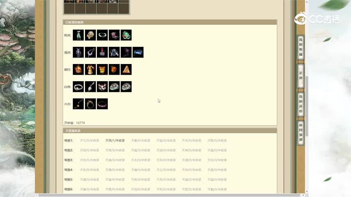
Task: Click the scroll-up arrow of vertical scrollbar
Action: [x=307, y=2]
